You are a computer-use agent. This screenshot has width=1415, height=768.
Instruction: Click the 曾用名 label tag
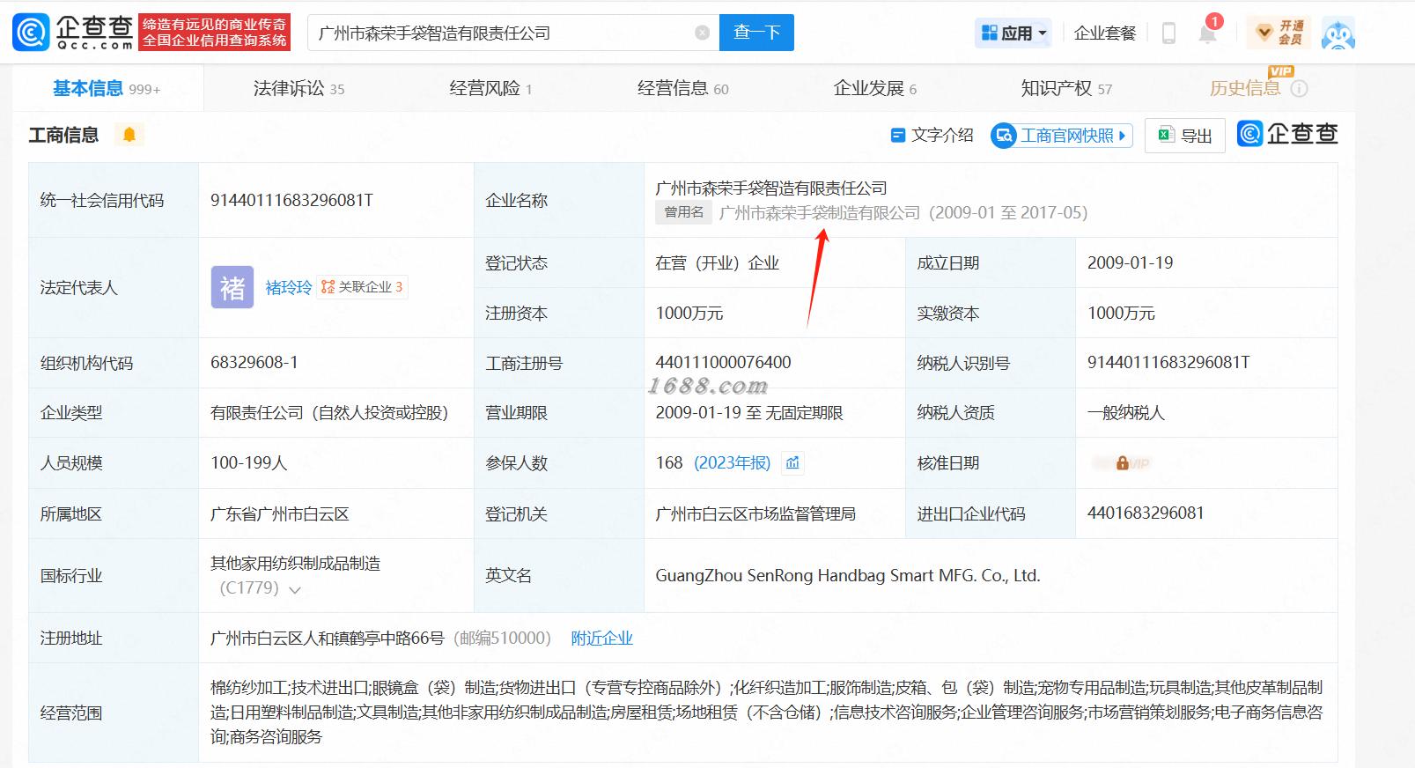[684, 212]
